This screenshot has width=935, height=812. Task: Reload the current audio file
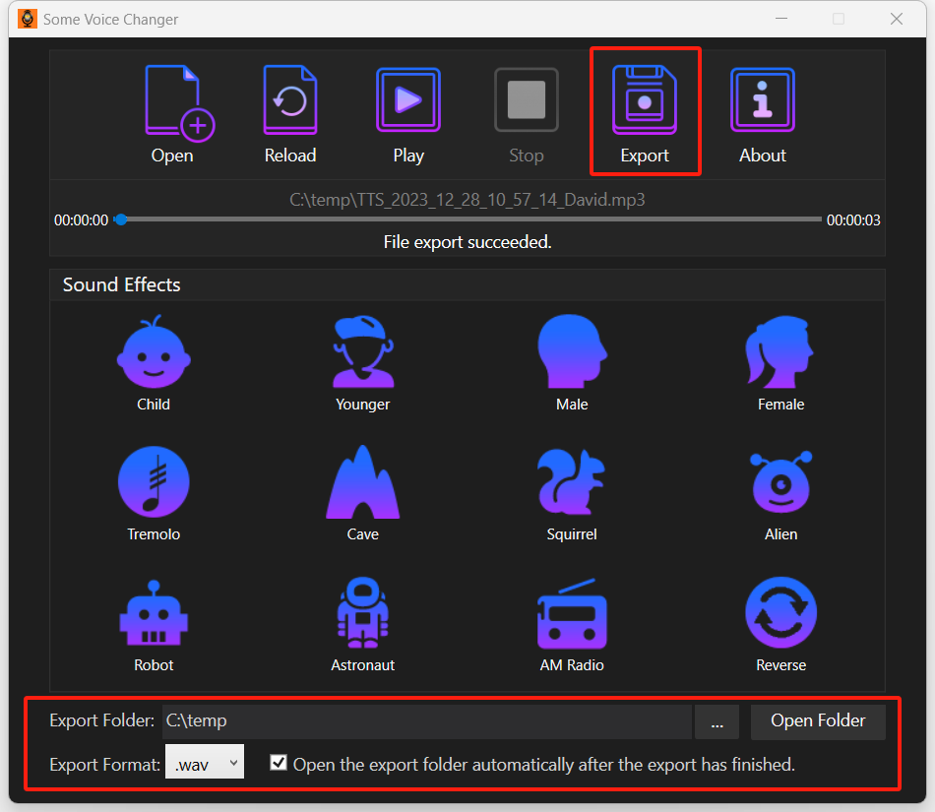pyautogui.click(x=289, y=113)
